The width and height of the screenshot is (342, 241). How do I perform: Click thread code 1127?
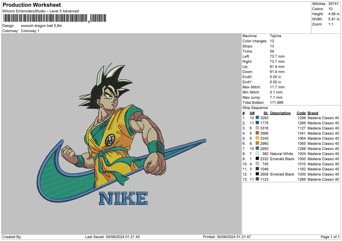(302, 128)
